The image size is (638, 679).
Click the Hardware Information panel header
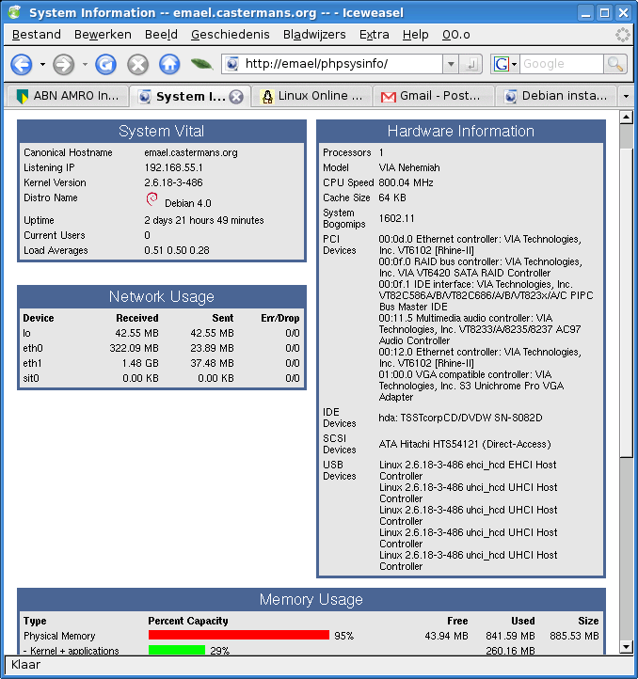(461, 132)
